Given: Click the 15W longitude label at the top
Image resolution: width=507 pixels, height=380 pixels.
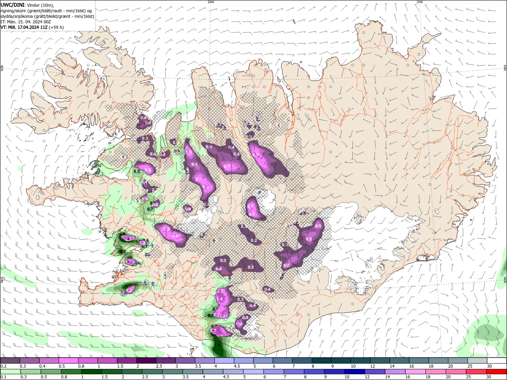Looking at the screenshot, I should [x=419, y=2].
